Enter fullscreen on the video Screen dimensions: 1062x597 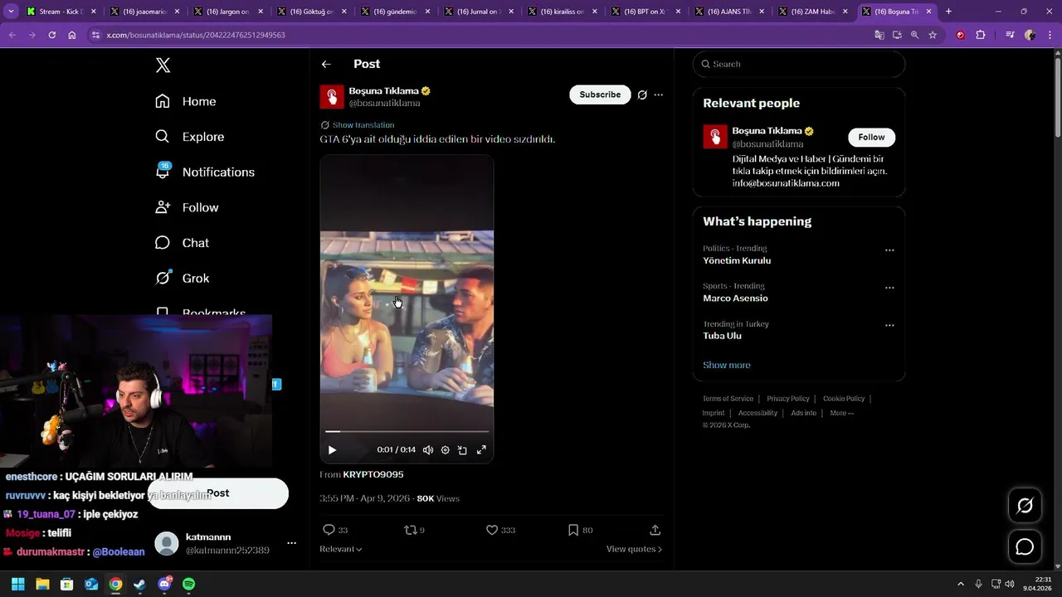(481, 450)
